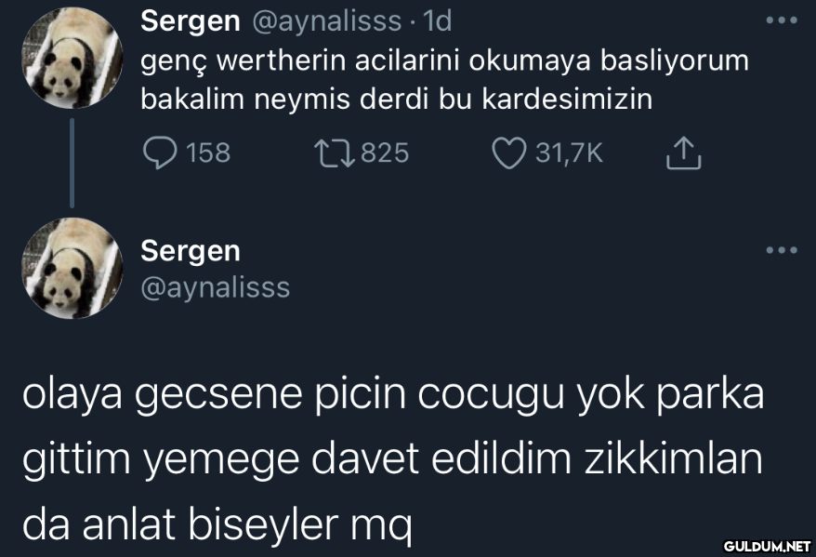
Task: Click the 158 replies count
Action: [x=208, y=153]
